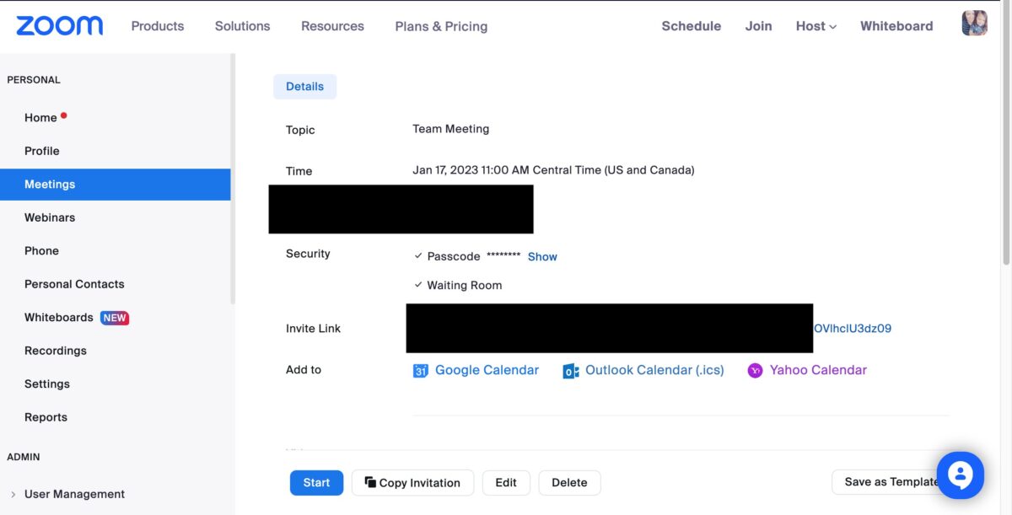Start the Team Meeting
Screen dimensions: 1012x515
tap(316, 483)
